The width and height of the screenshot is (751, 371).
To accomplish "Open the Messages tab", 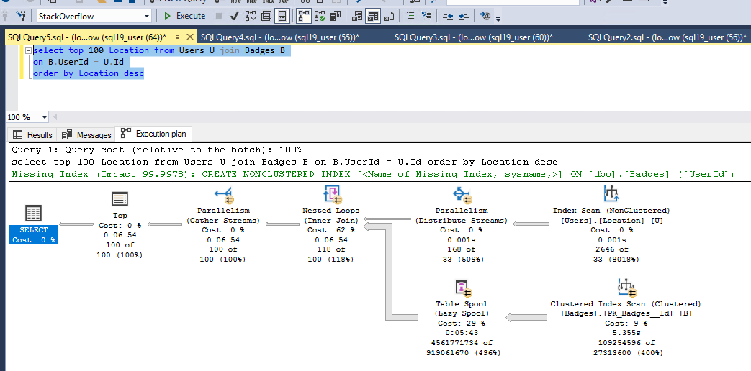I will click(88, 135).
